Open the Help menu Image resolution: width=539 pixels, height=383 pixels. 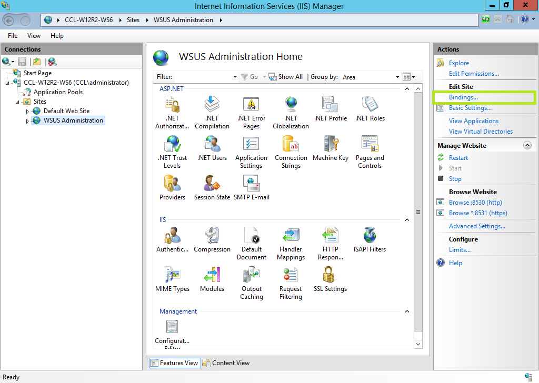[x=57, y=36]
